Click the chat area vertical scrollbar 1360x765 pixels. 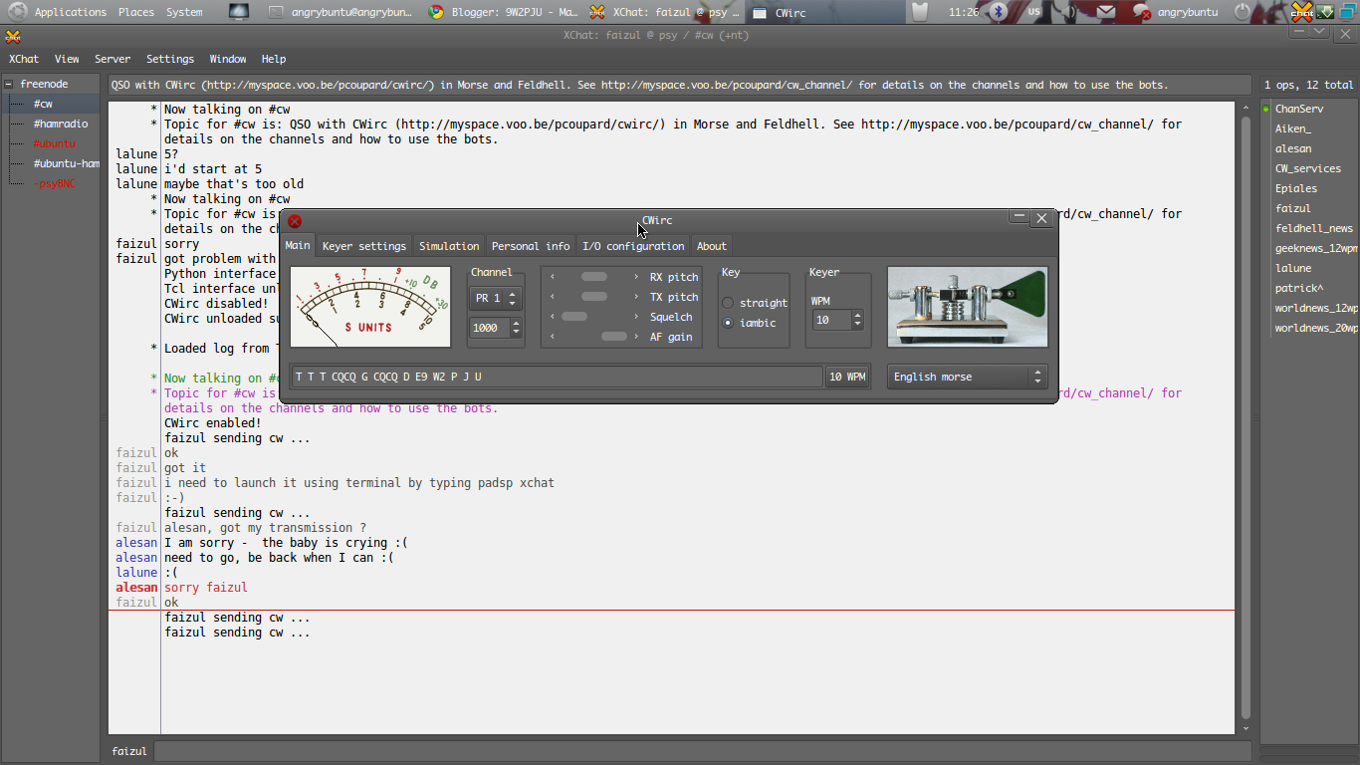(1245, 418)
